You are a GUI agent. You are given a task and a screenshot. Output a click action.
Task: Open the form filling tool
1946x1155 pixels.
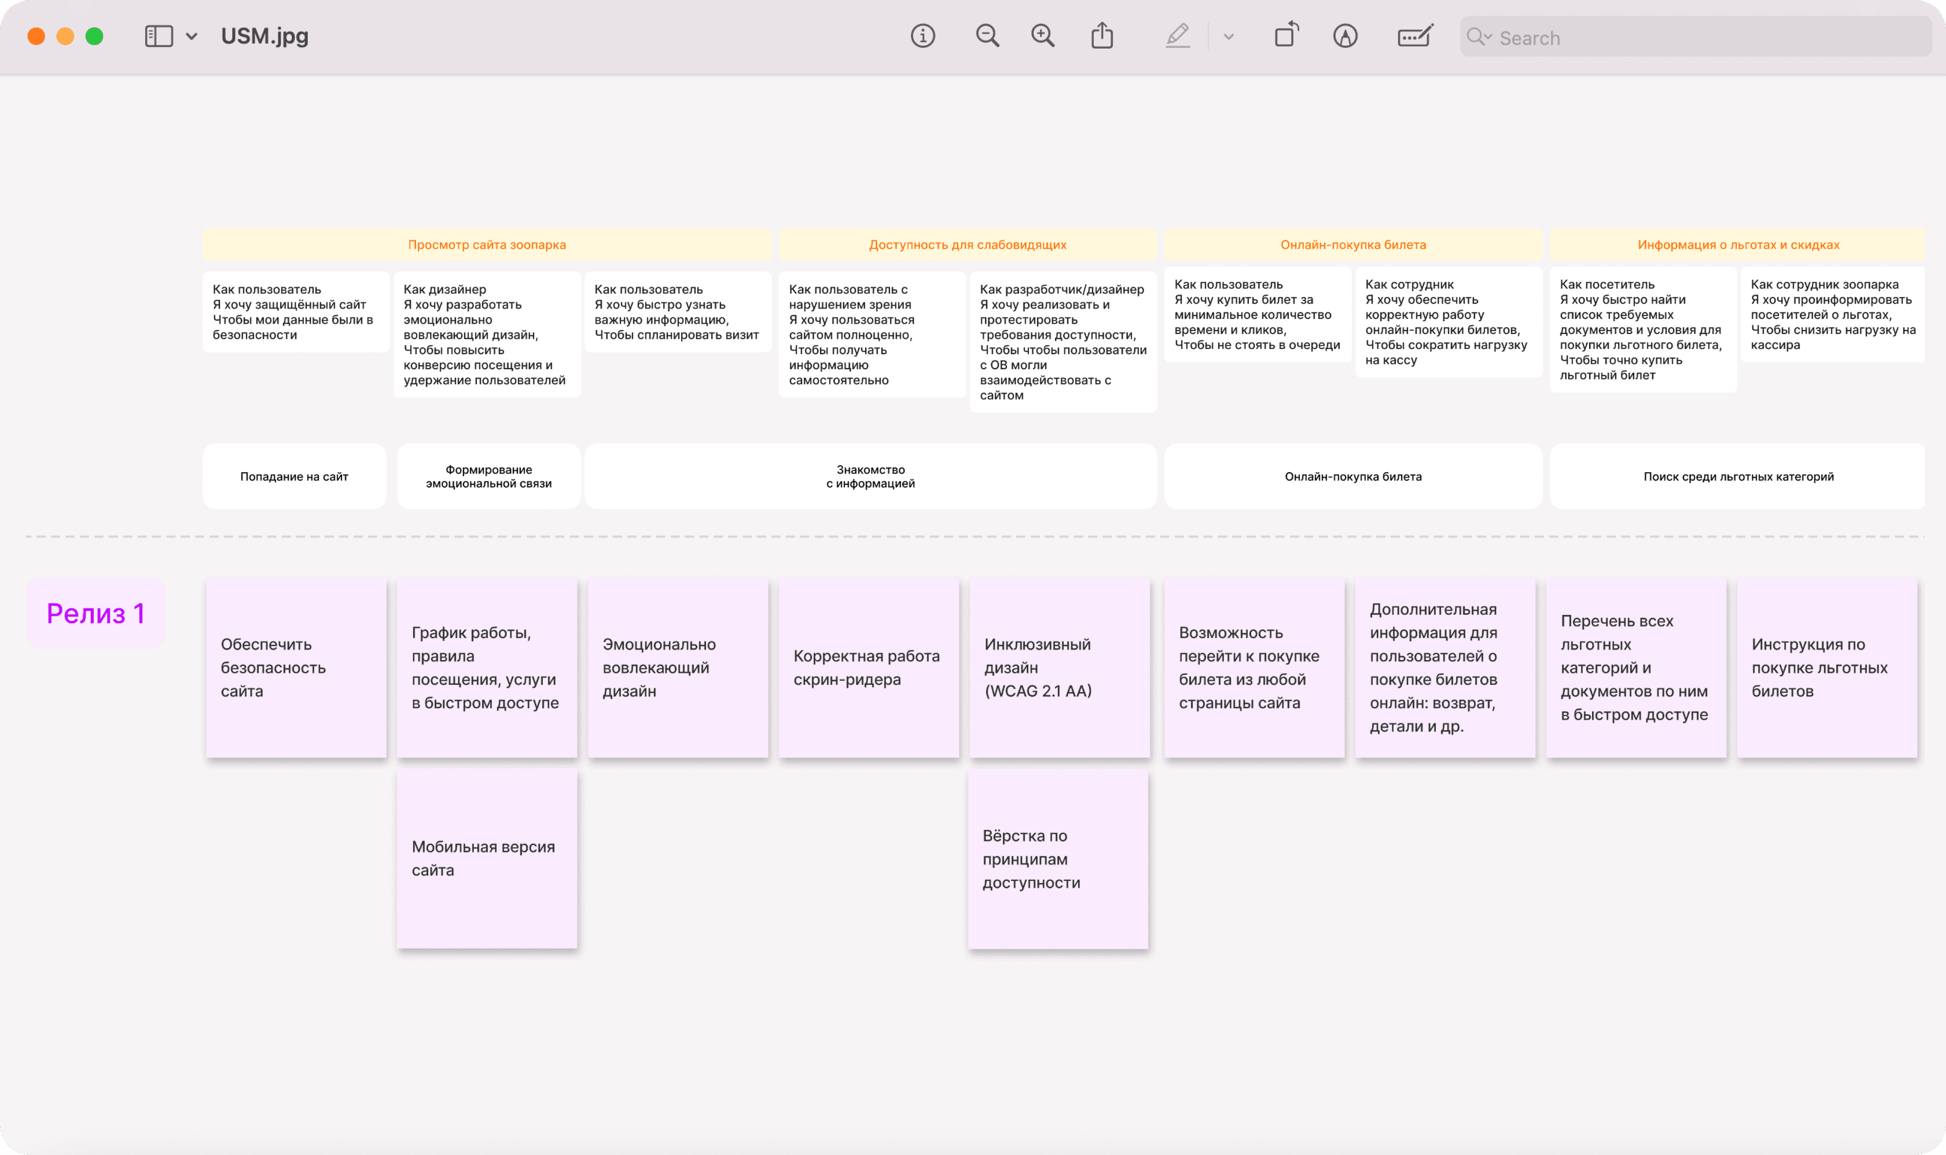point(1415,36)
